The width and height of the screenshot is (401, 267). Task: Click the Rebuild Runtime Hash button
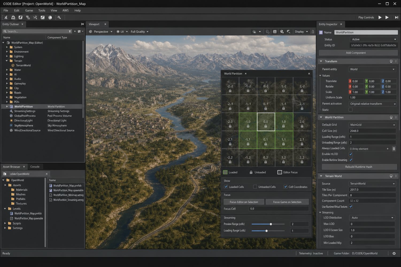tap(359, 167)
